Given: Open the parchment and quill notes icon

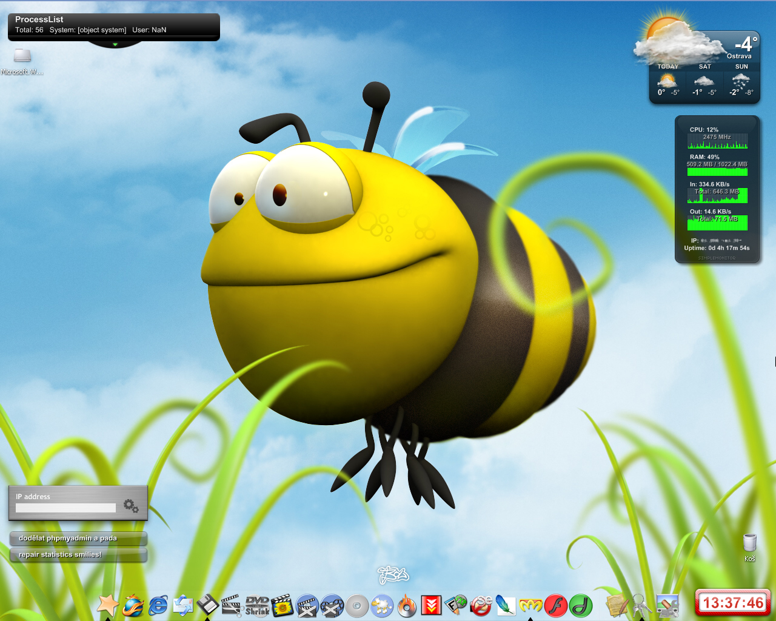Looking at the screenshot, I should [x=617, y=605].
